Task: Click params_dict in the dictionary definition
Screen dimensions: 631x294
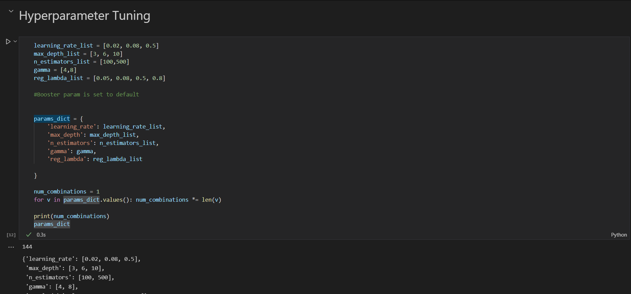Action: [52, 119]
